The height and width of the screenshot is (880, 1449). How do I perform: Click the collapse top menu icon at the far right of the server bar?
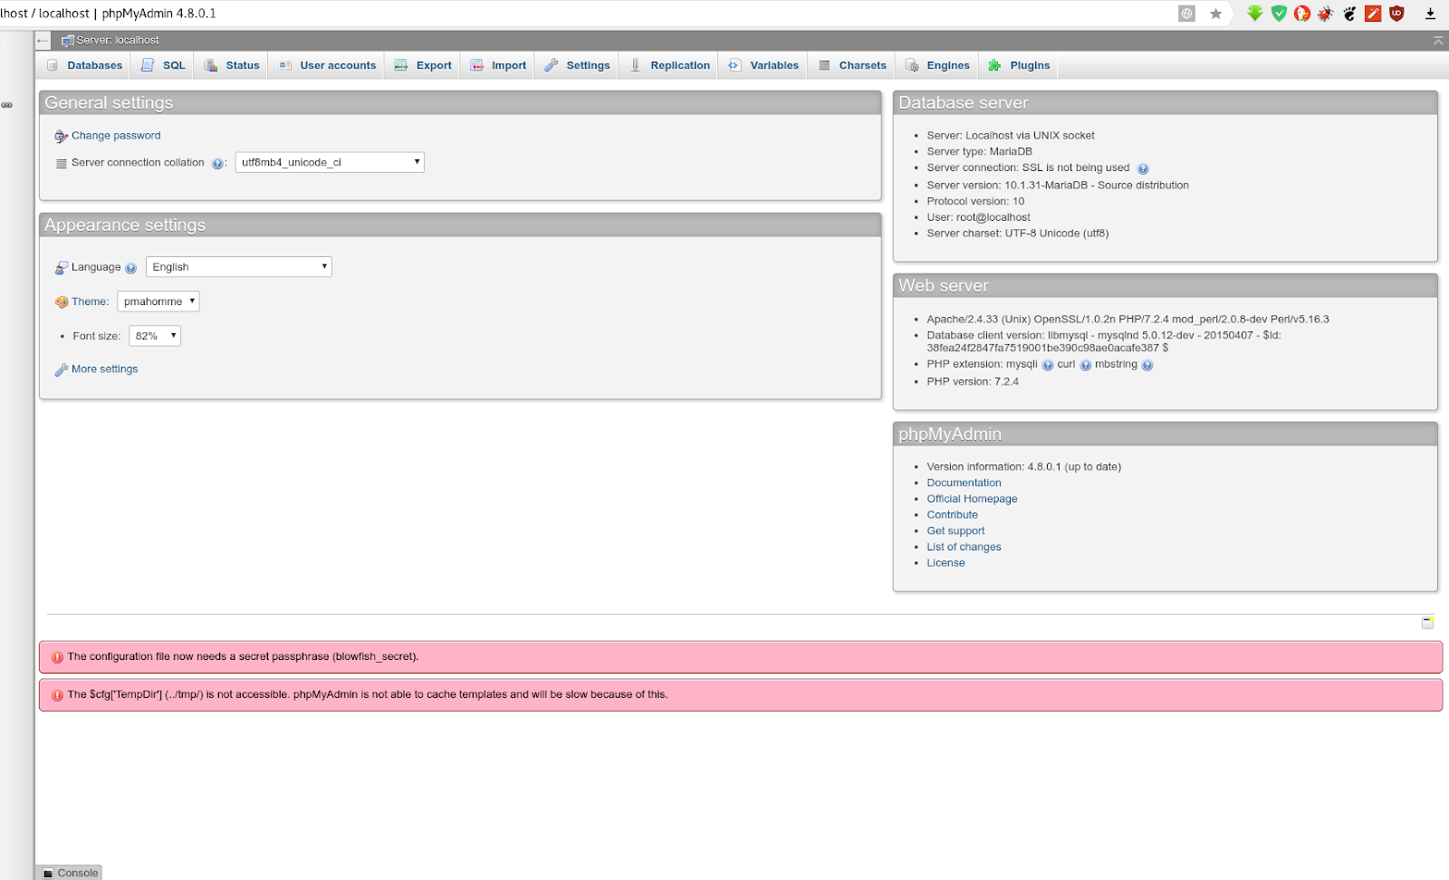pos(1438,41)
